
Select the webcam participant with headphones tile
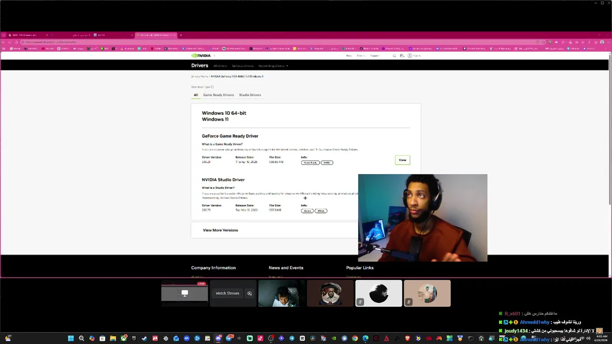[282, 293]
